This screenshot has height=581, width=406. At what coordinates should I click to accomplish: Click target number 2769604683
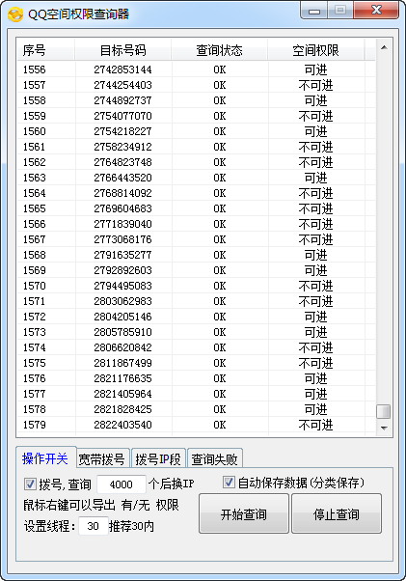click(122, 208)
